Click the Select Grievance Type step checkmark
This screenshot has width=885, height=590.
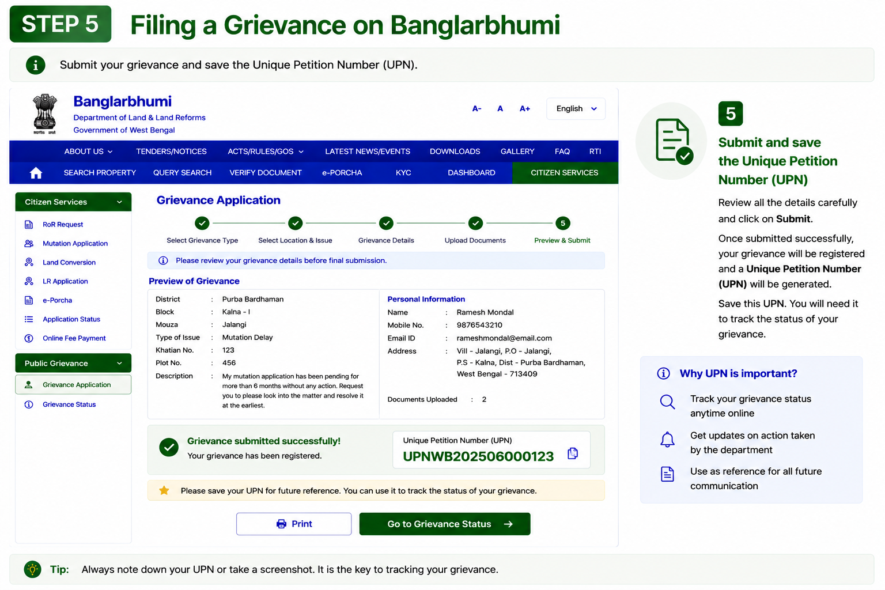(x=202, y=223)
